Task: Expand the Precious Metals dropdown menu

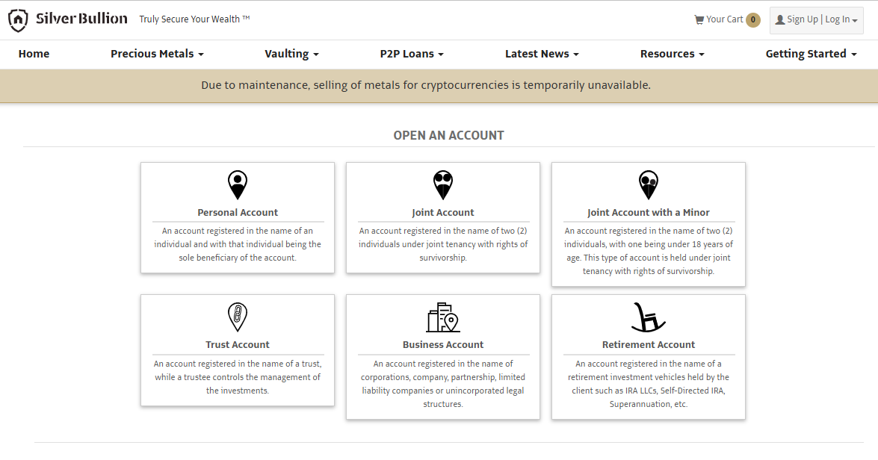Action: pos(158,54)
